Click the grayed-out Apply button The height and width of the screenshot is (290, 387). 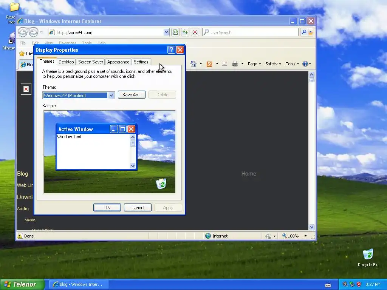point(168,208)
